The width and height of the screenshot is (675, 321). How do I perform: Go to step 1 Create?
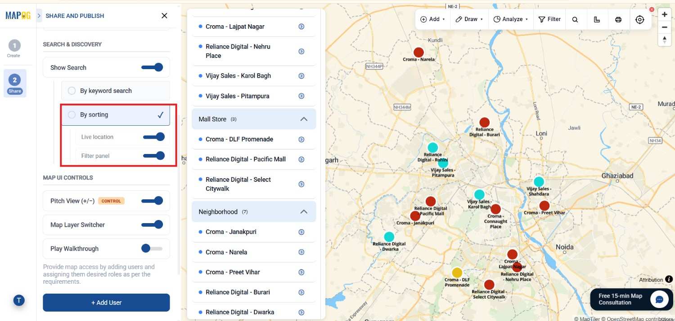pos(14,48)
